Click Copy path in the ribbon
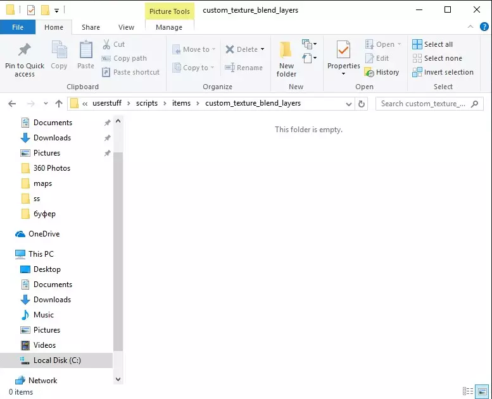492x399 pixels. 124,58
